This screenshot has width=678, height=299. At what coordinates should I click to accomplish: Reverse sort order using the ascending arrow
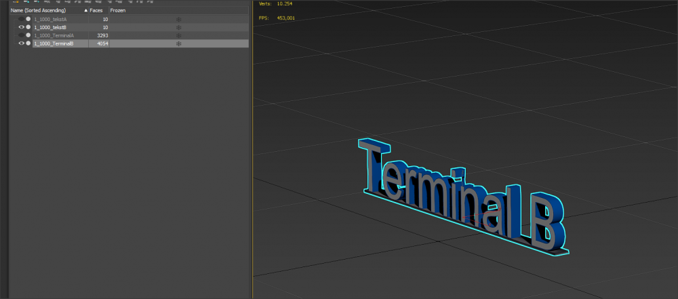[x=85, y=11]
